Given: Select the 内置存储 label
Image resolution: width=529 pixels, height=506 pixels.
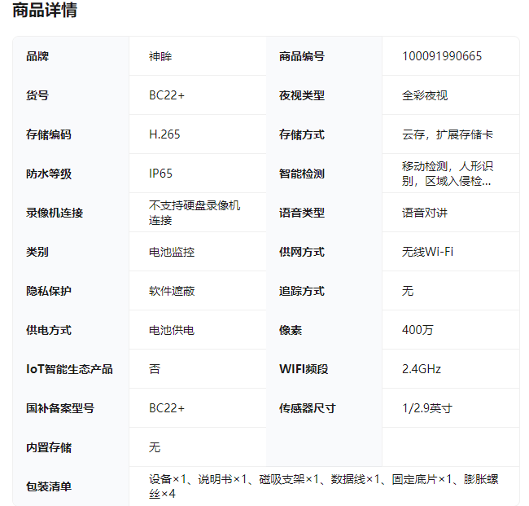Looking at the screenshot, I should pyautogui.click(x=49, y=447).
